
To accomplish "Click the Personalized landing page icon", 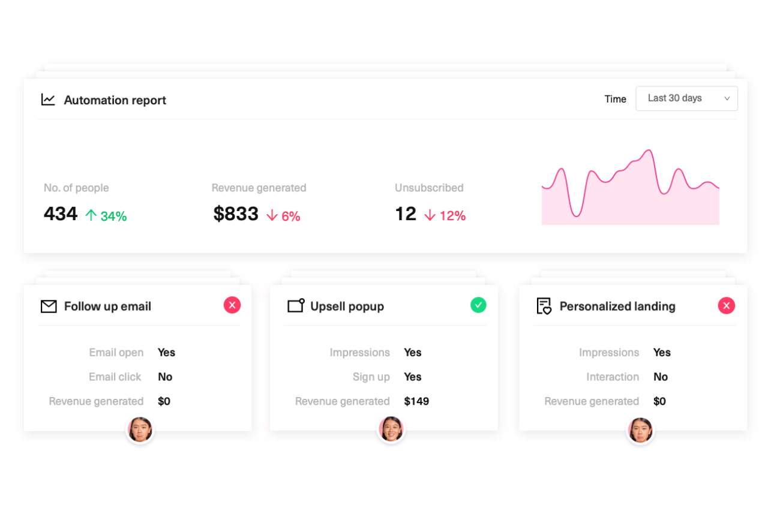I will 544,306.
